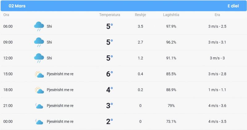Click the Temperatura column header
Viewport: 247px width, 130px height.
click(x=110, y=15)
